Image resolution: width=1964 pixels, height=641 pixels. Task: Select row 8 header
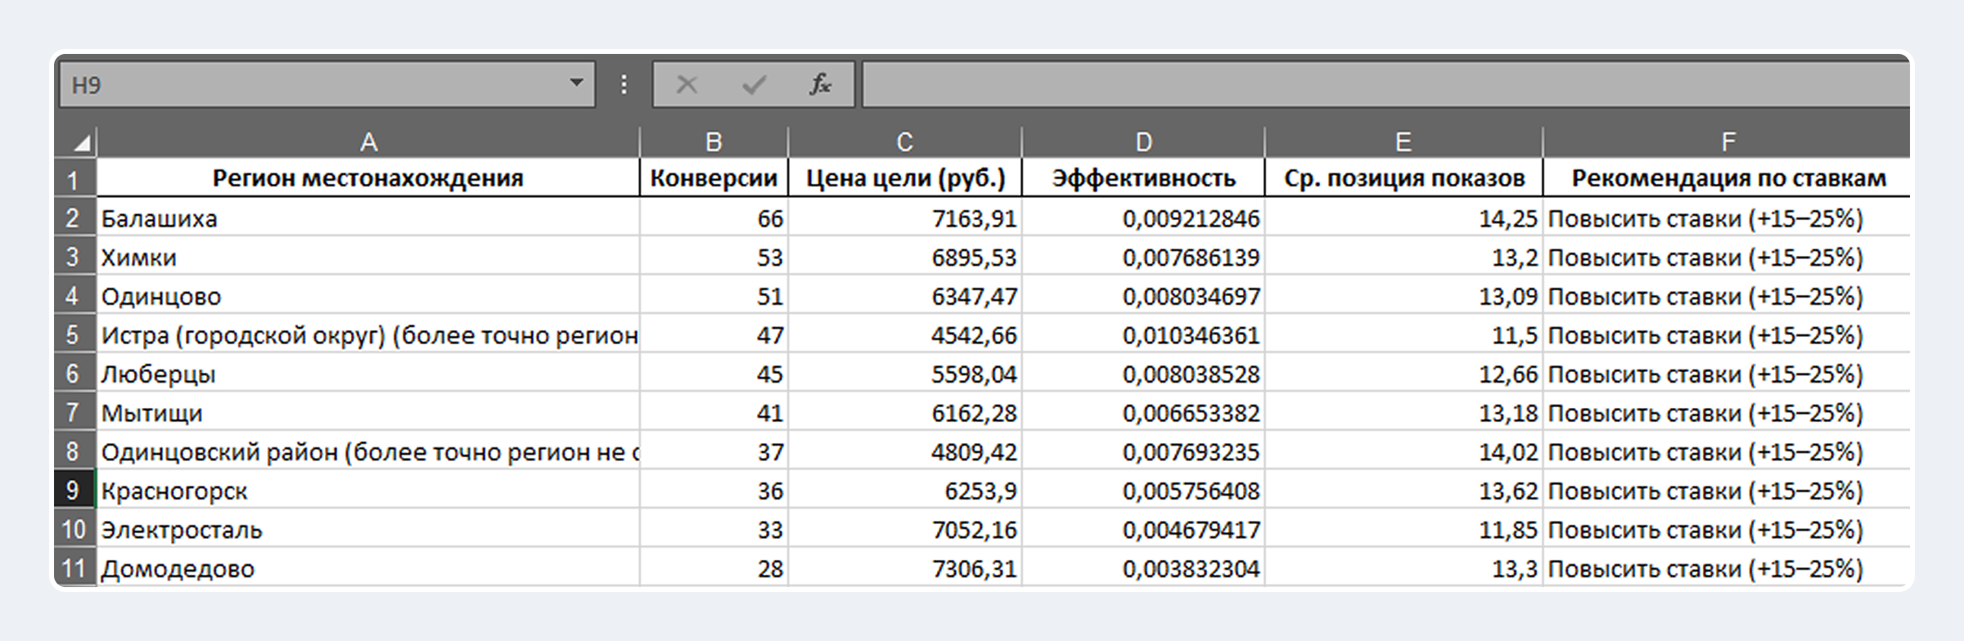coord(74,451)
